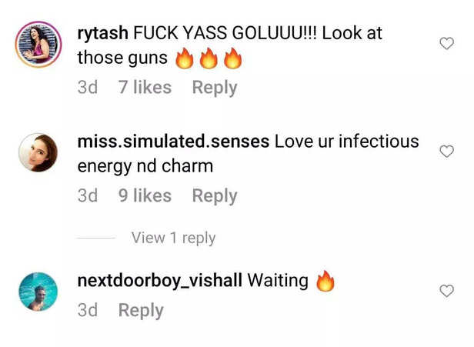
Task: Click the rytash username
Action: click(103, 32)
